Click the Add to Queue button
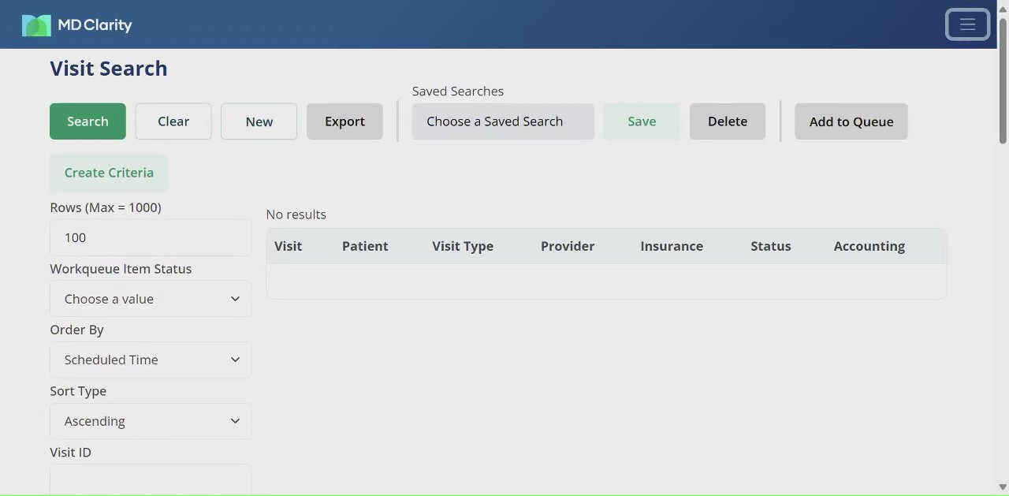The width and height of the screenshot is (1009, 496). coord(851,121)
